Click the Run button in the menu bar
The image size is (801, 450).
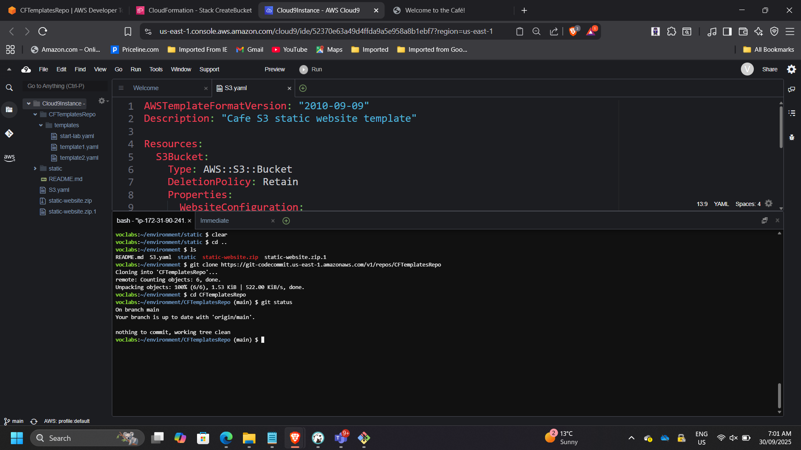click(x=311, y=69)
